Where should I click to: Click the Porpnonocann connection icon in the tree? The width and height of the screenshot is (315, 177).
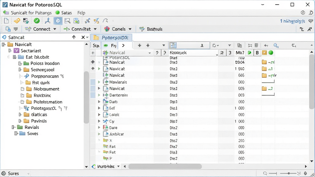[26, 76]
